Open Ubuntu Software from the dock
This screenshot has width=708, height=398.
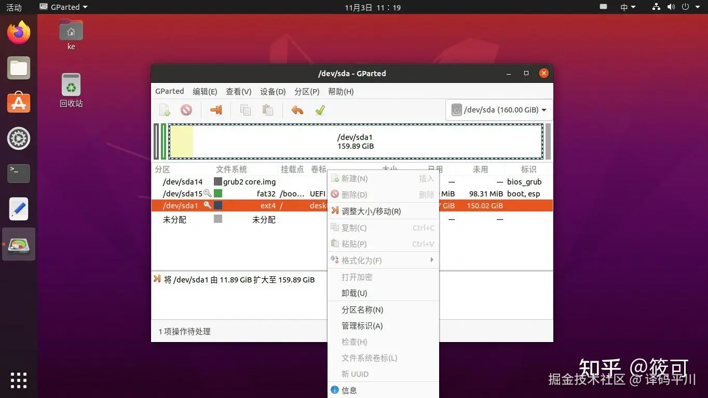(19, 103)
